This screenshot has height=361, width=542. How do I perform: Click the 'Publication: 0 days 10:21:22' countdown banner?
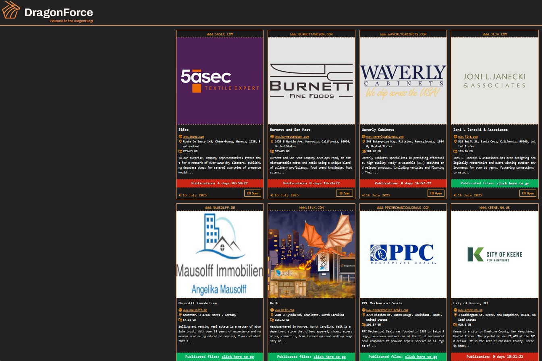pyautogui.click(x=495, y=357)
